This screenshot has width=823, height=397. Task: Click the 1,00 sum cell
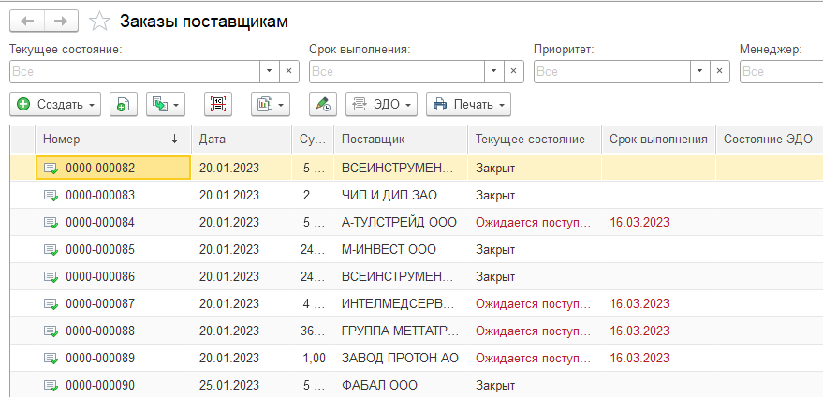tap(314, 358)
